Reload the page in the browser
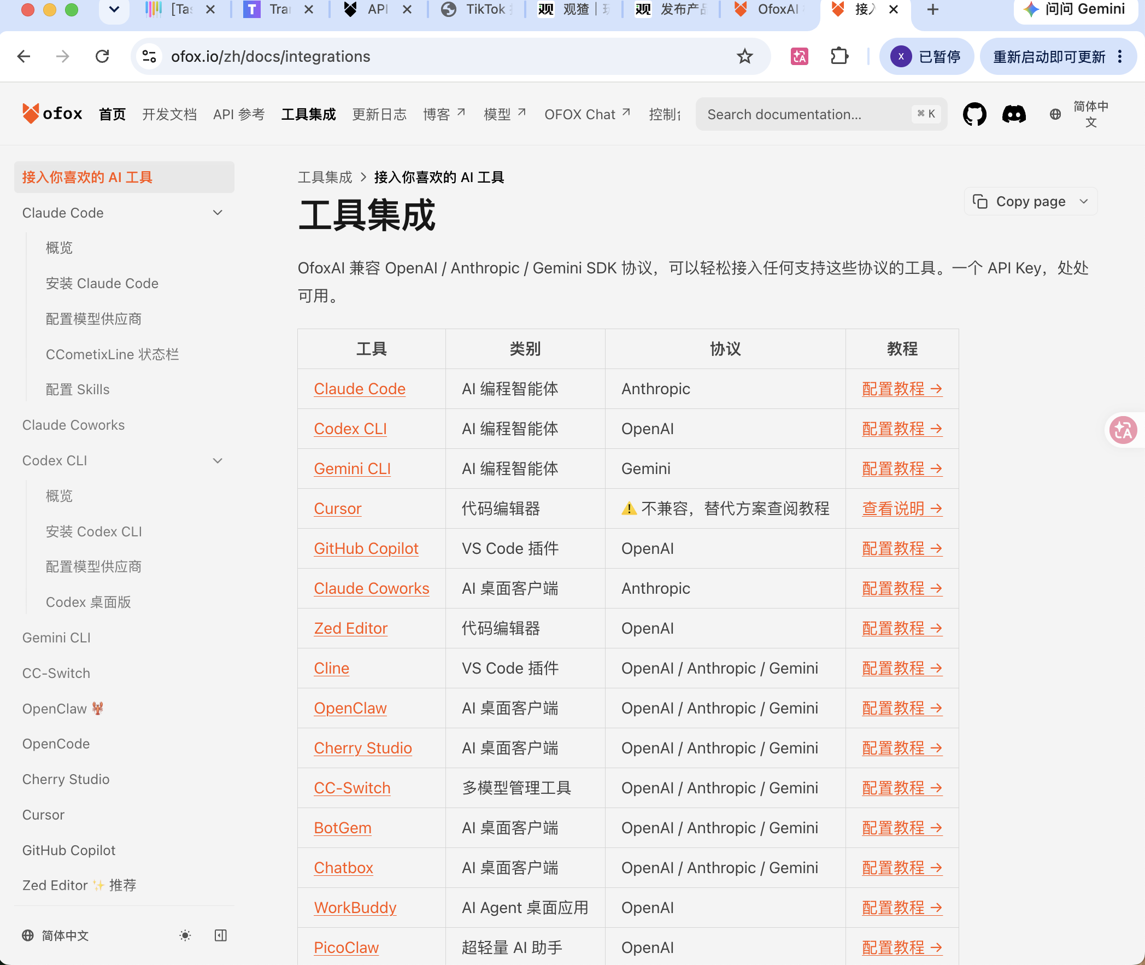This screenshot has width=1145, height=965. (102, 56)
